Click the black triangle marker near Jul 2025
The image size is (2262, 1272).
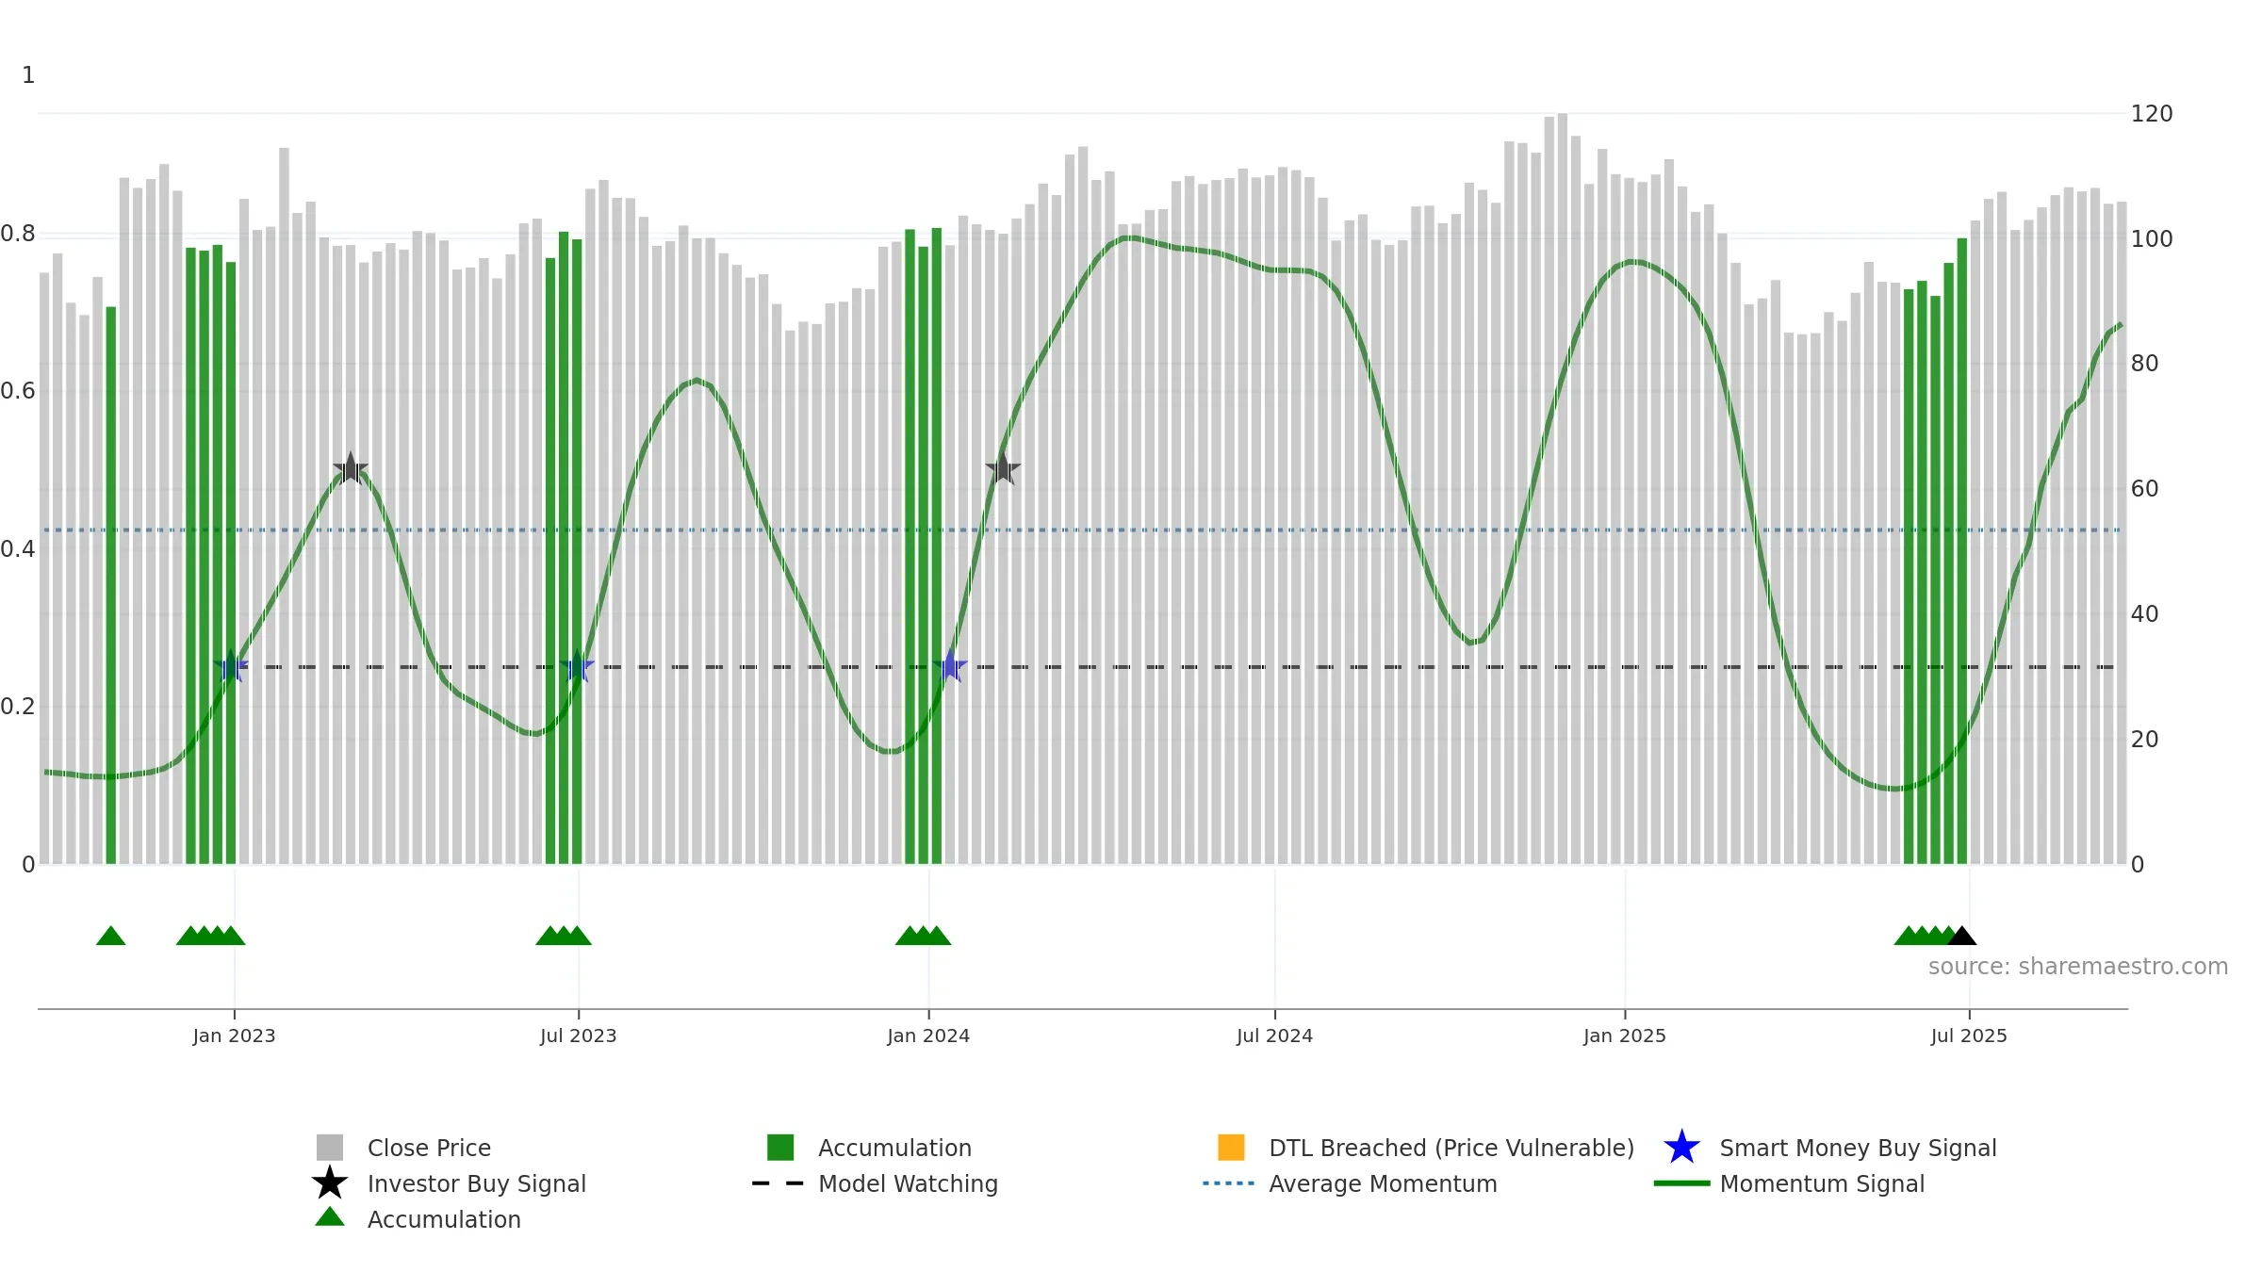[1962, 936]
